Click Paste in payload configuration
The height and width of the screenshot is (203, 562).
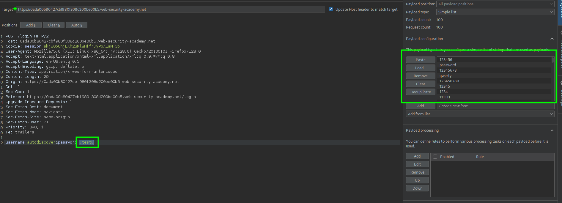pyautogui.click(x=421, y=60)
